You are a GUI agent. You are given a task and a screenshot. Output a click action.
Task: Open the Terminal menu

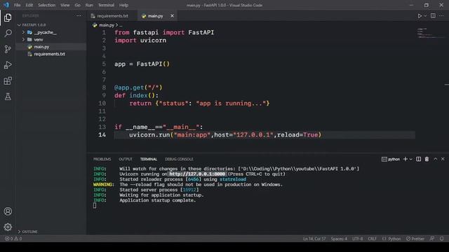(106, 5)
